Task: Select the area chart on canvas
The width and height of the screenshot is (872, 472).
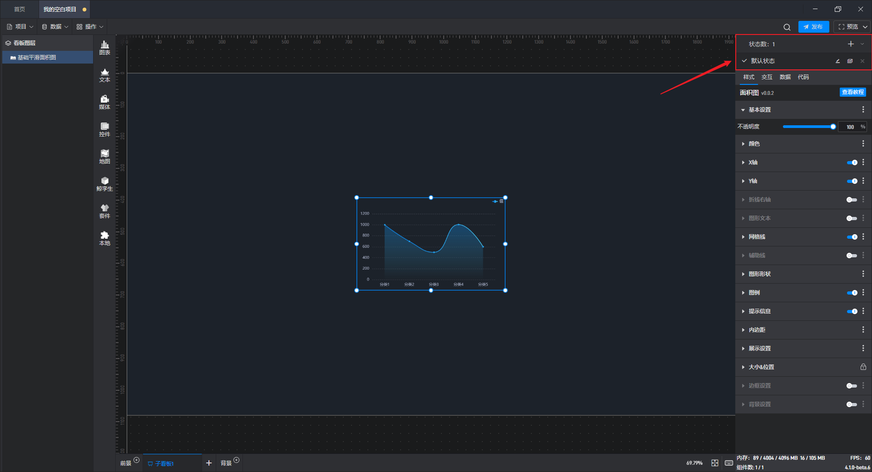Action: click(431, 244)
